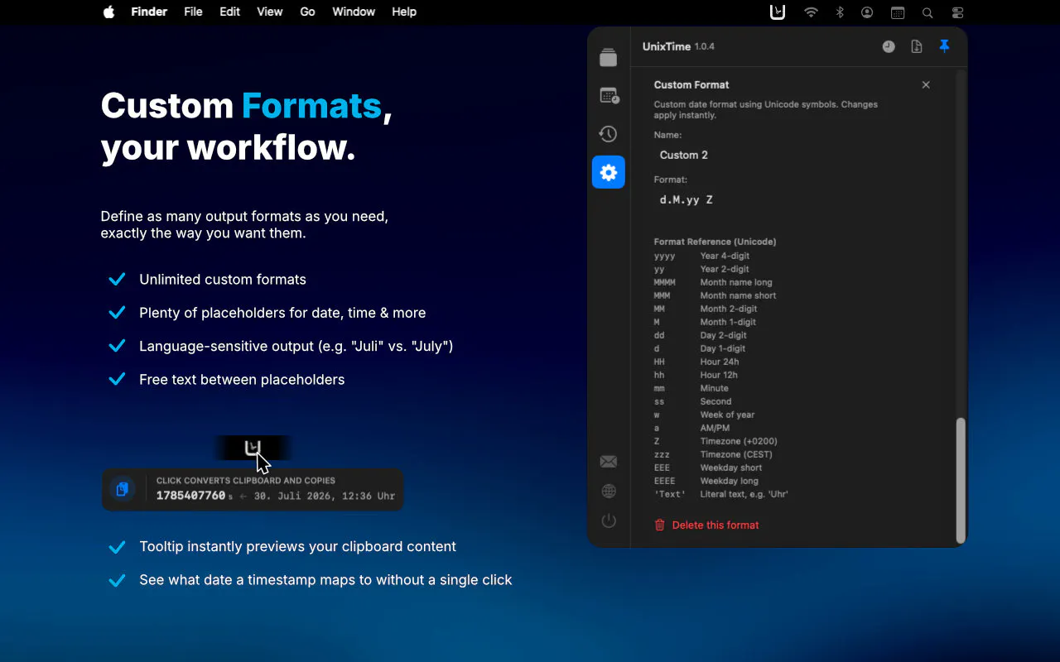Click the 1785407760 timestamp in tooltip
Viewport: 1060px width, 662px height.
coord(190,496)
